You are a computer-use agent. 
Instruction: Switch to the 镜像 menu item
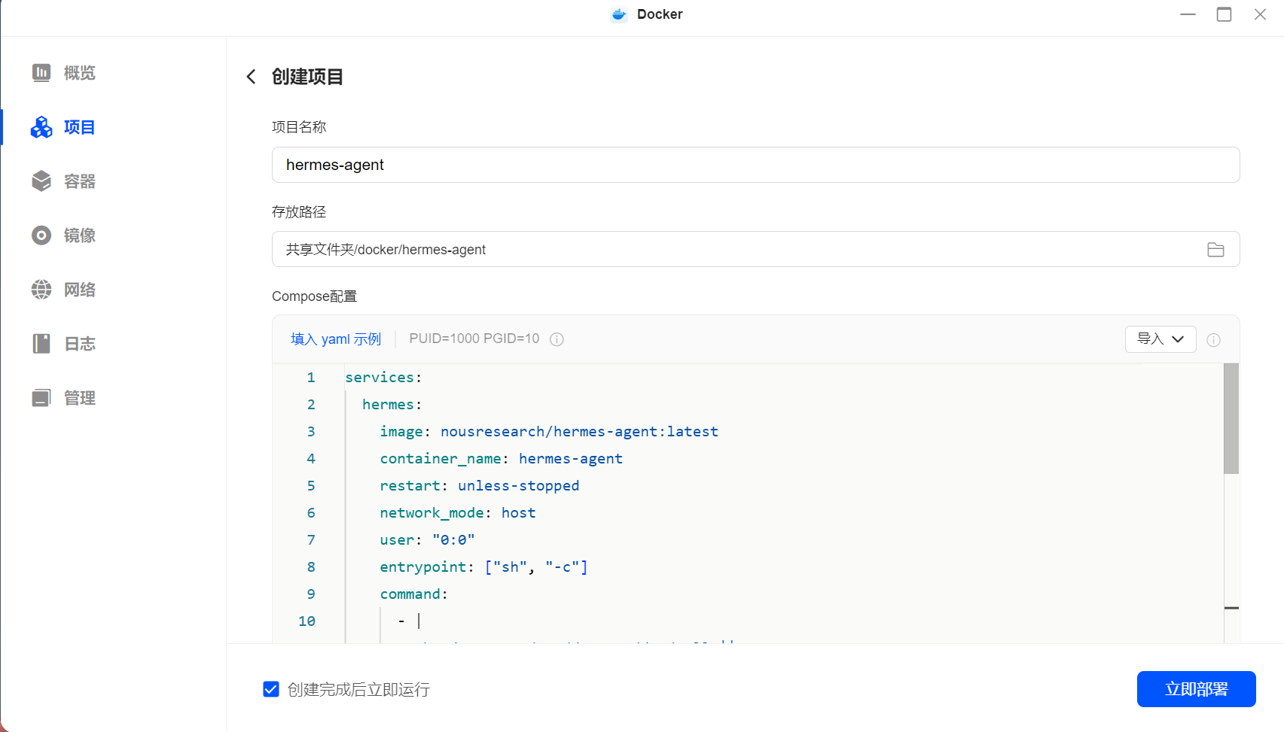pos(80,235)
